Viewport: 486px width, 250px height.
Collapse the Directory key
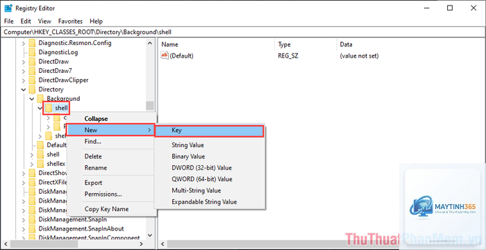24,90
